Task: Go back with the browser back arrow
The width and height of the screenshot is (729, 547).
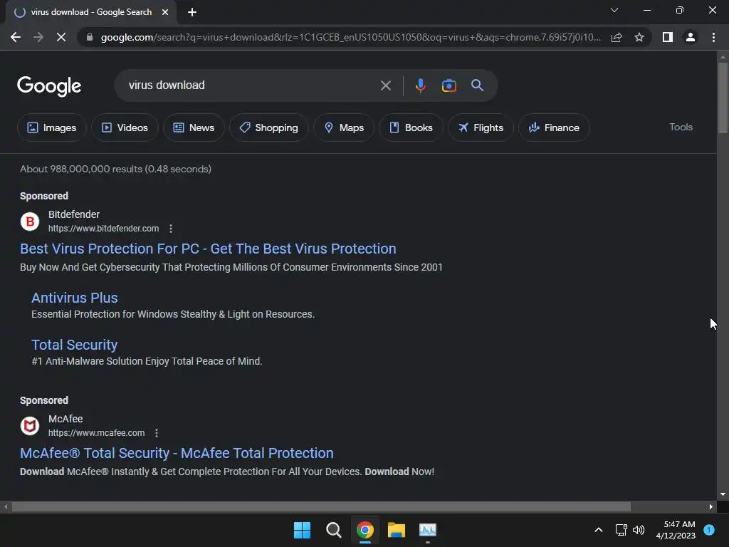Action: pyautogui.click(x=16, y=37)
